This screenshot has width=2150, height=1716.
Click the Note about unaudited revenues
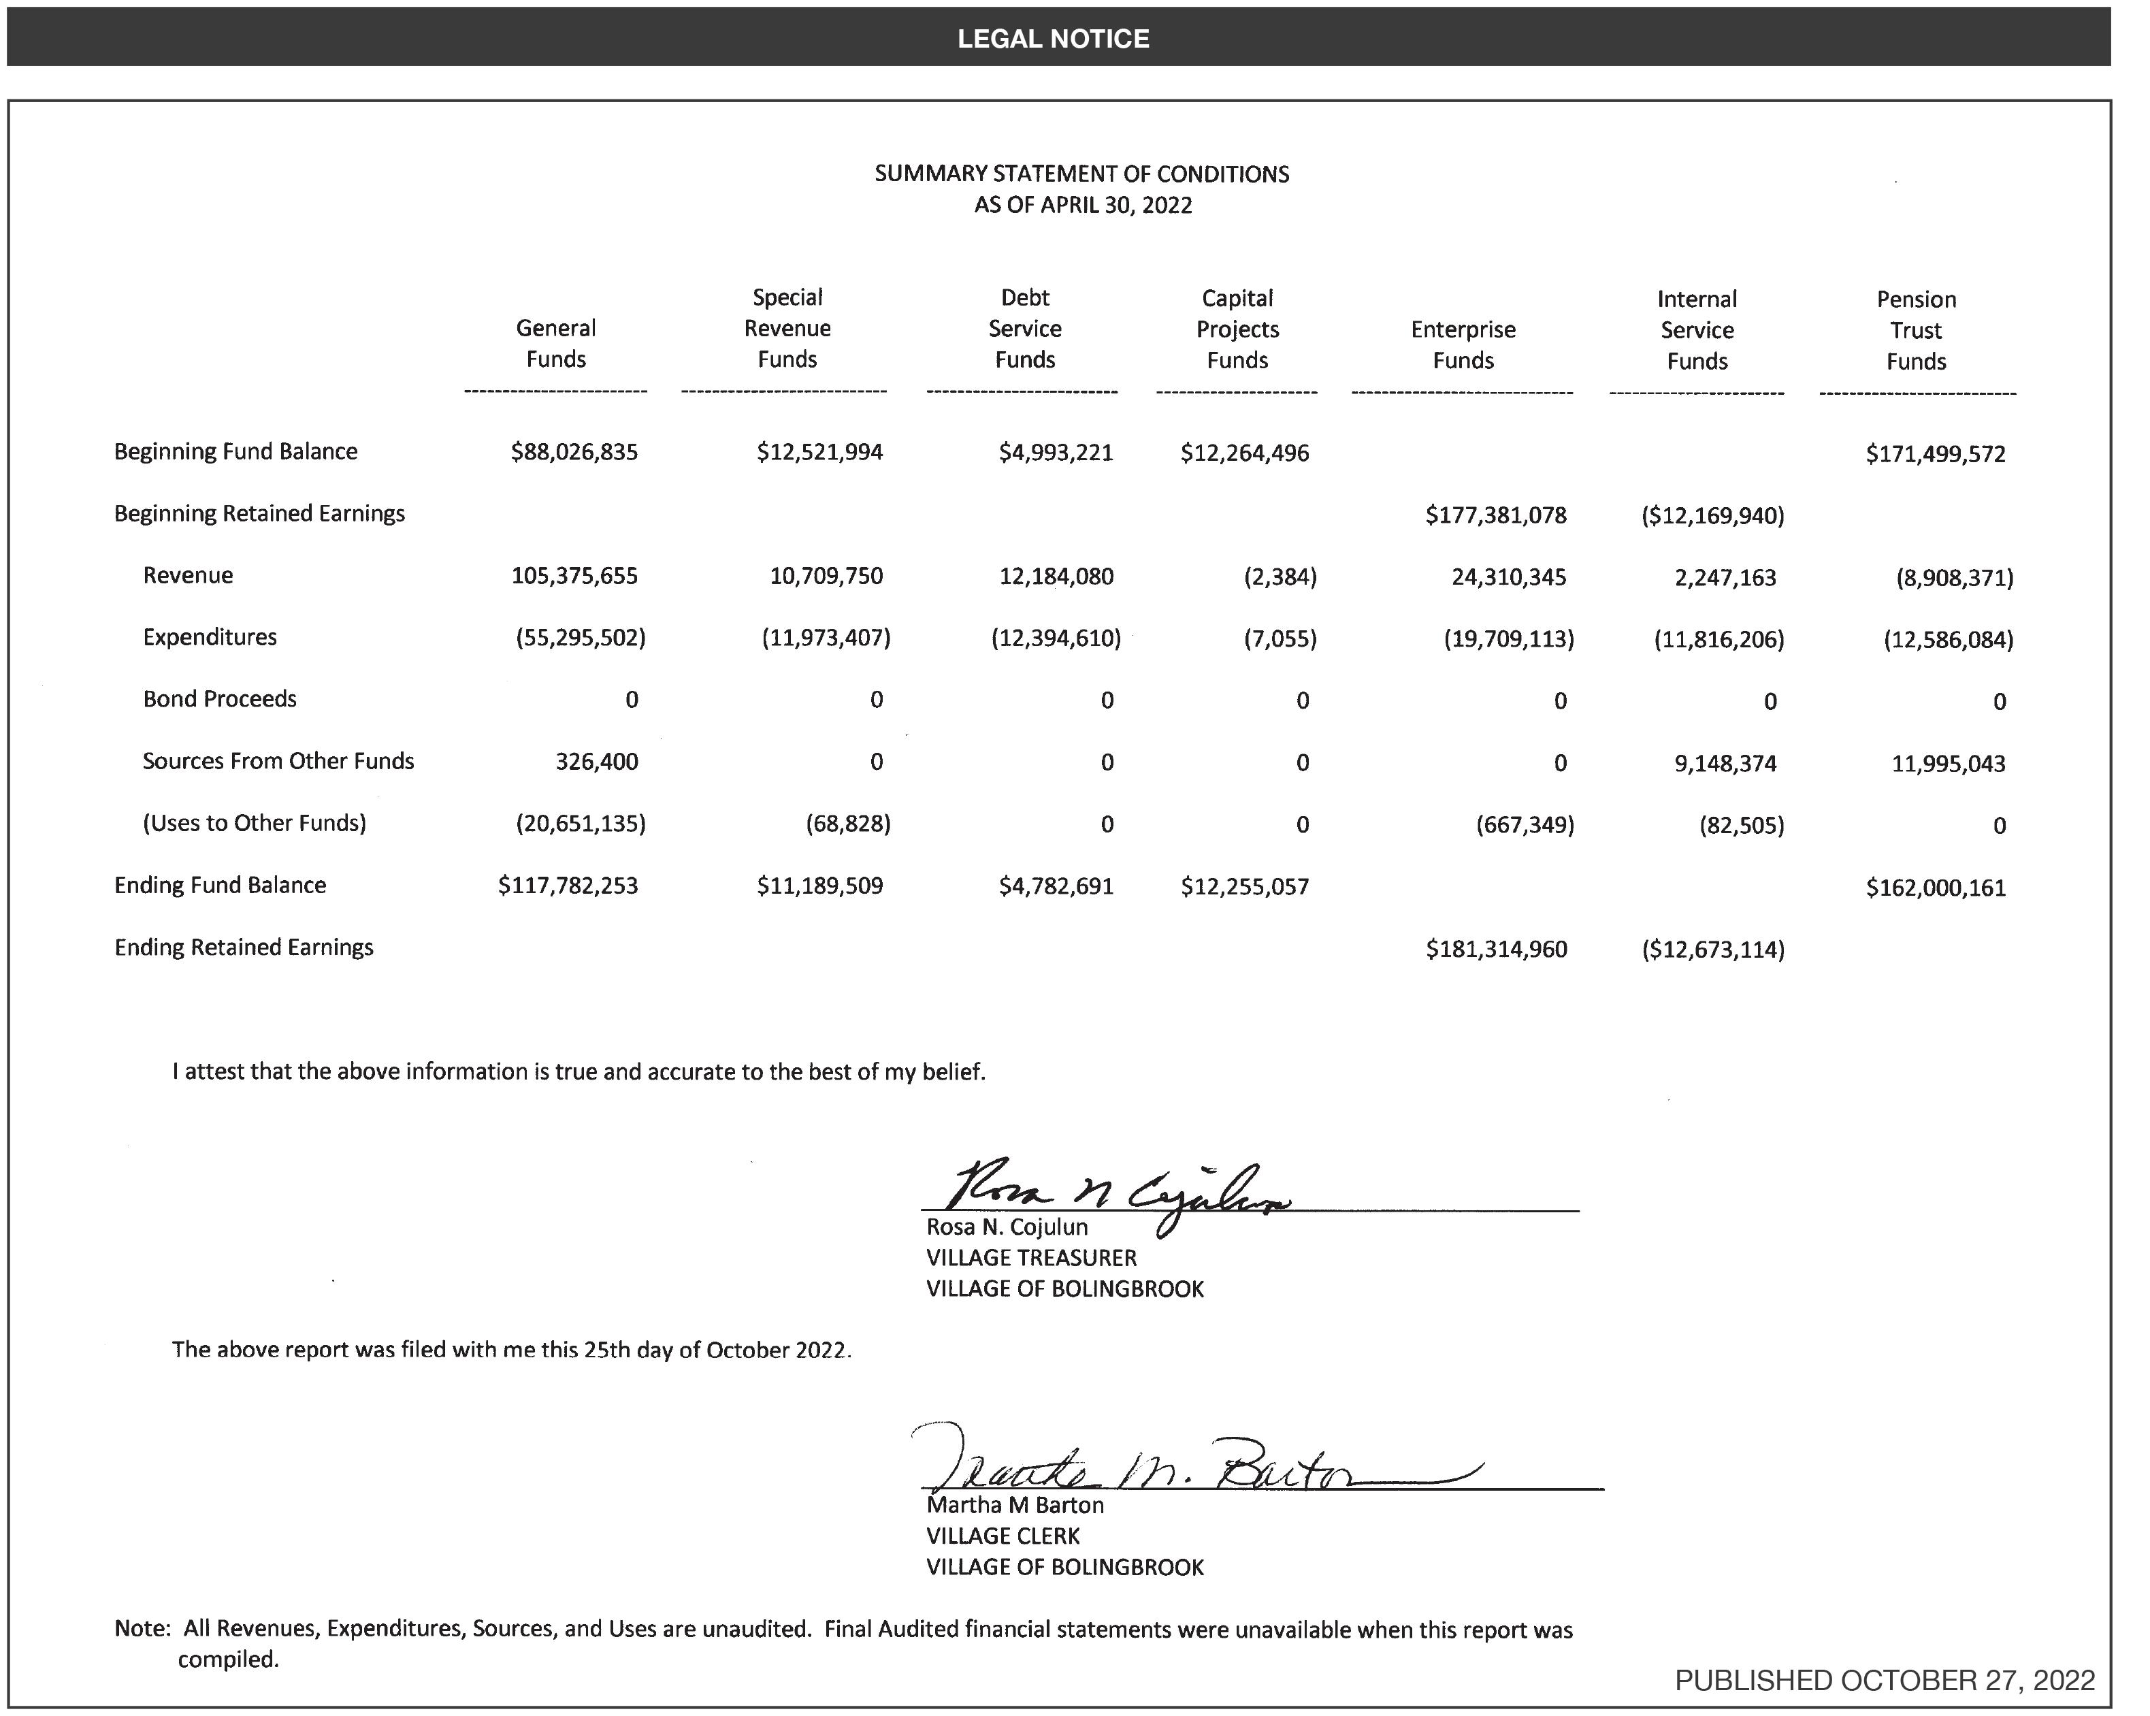[x=843, y=1630]
